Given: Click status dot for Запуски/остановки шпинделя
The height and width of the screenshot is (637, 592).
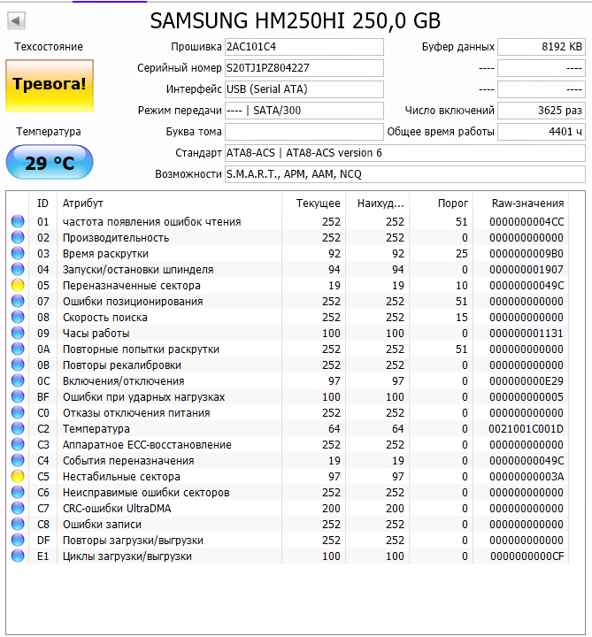Looking at the screenshot, I should coord(18,269).
